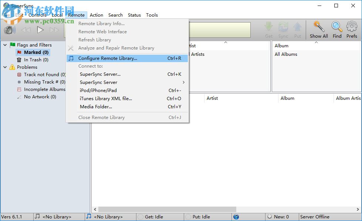Viewport: 362px width, 221px height.
Task: Click the sort arrow above Album column list
Action: click(316, 42)
